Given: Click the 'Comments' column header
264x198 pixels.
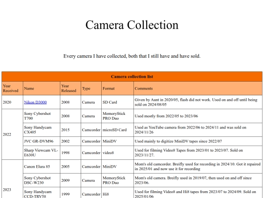Looking at the screenshot, I should 198,88.
